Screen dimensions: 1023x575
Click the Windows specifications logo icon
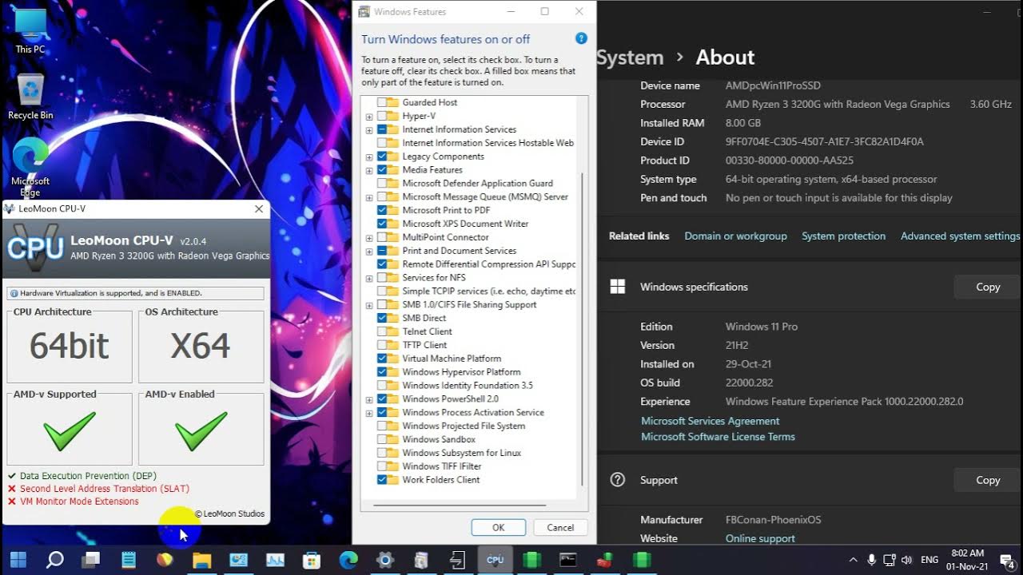point(617,287)
